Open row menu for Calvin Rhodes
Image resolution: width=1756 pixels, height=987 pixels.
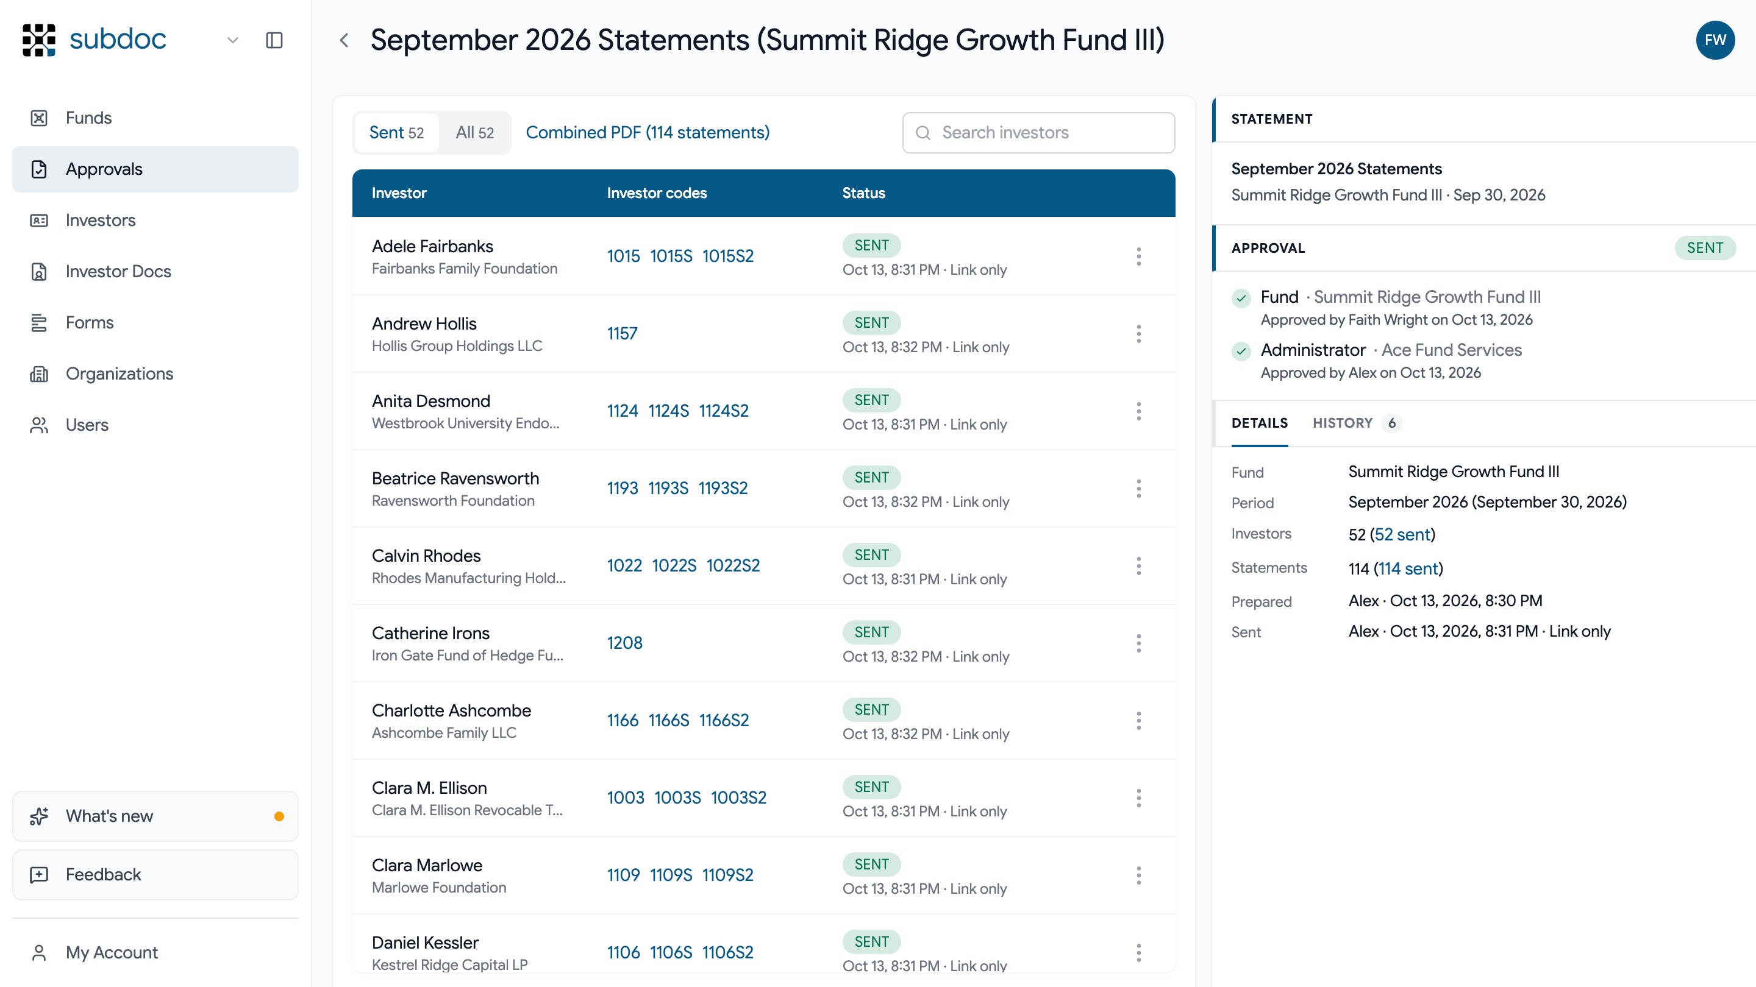coord(1138,565)
